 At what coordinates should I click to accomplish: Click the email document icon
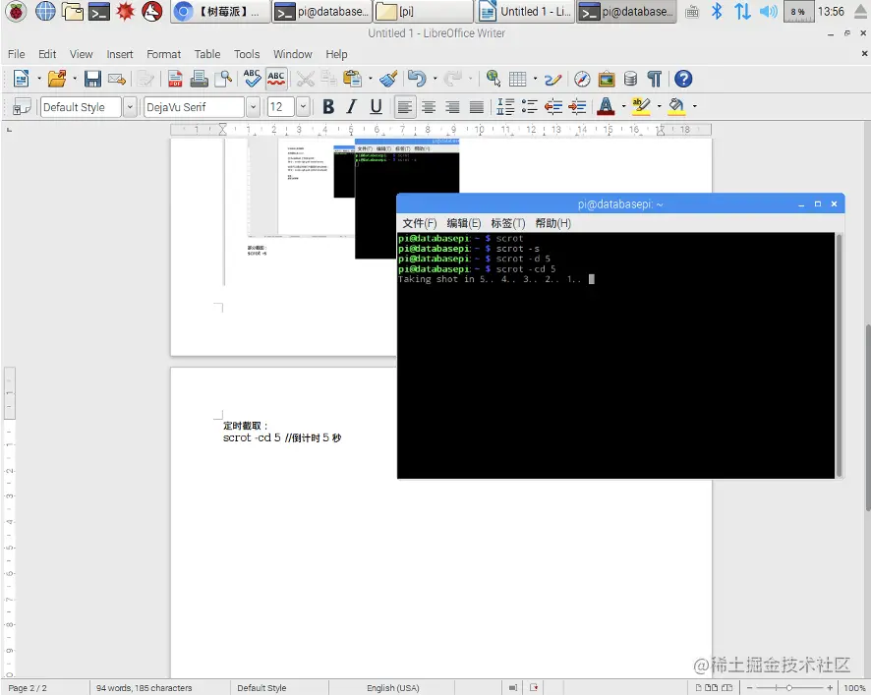(x=117, y=79)
